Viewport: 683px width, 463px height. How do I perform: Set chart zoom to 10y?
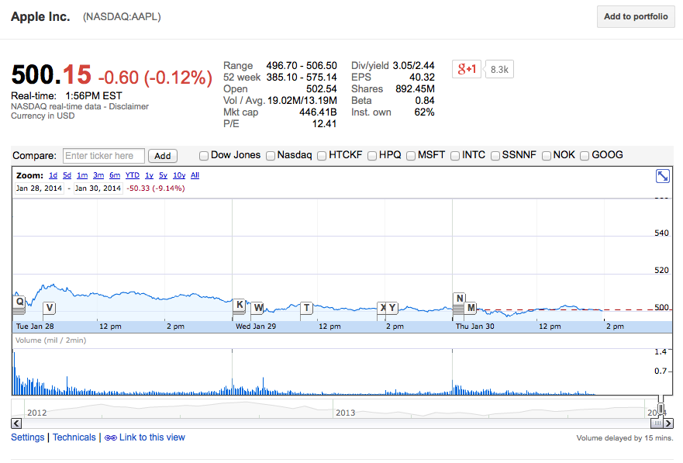[179, 175]
